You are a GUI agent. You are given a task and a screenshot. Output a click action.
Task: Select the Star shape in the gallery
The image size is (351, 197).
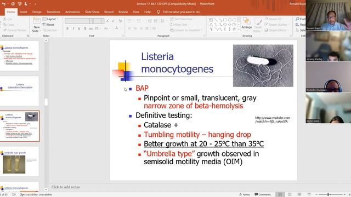coord(234,29)
